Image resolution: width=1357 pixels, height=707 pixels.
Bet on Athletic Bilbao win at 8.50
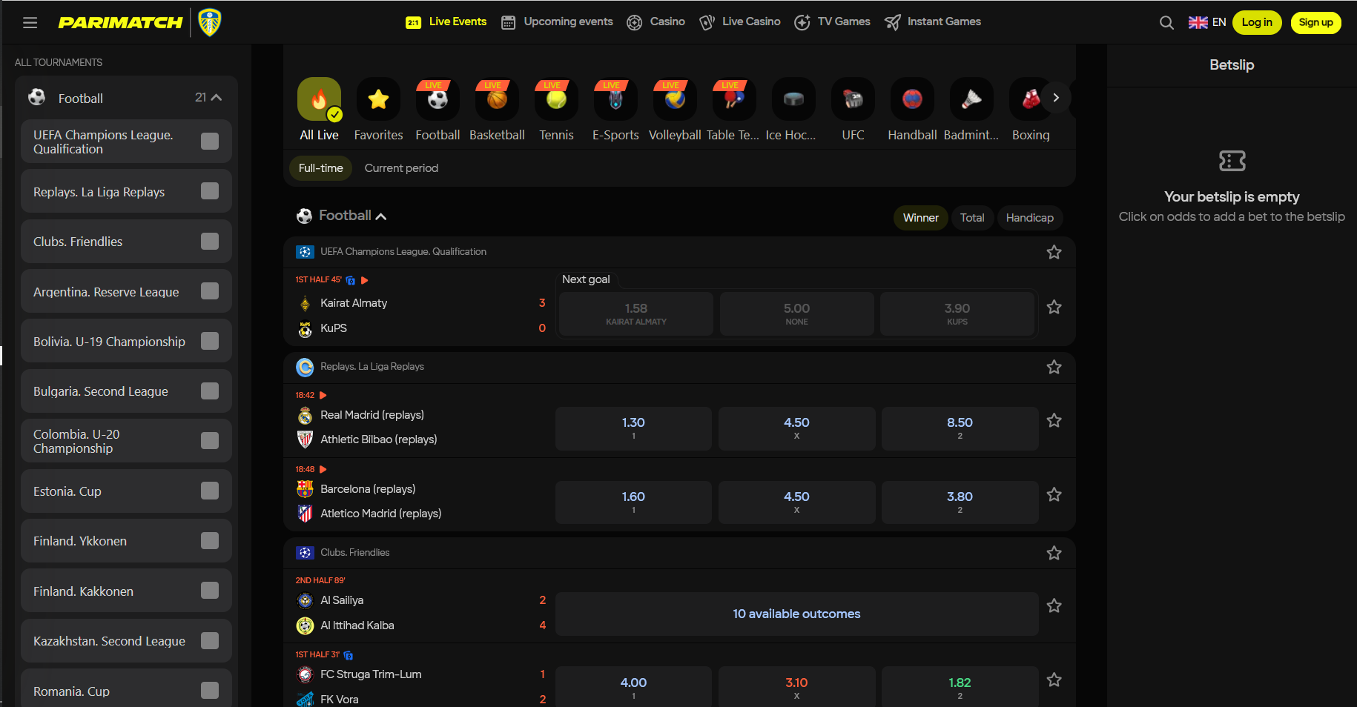[960, 428]
